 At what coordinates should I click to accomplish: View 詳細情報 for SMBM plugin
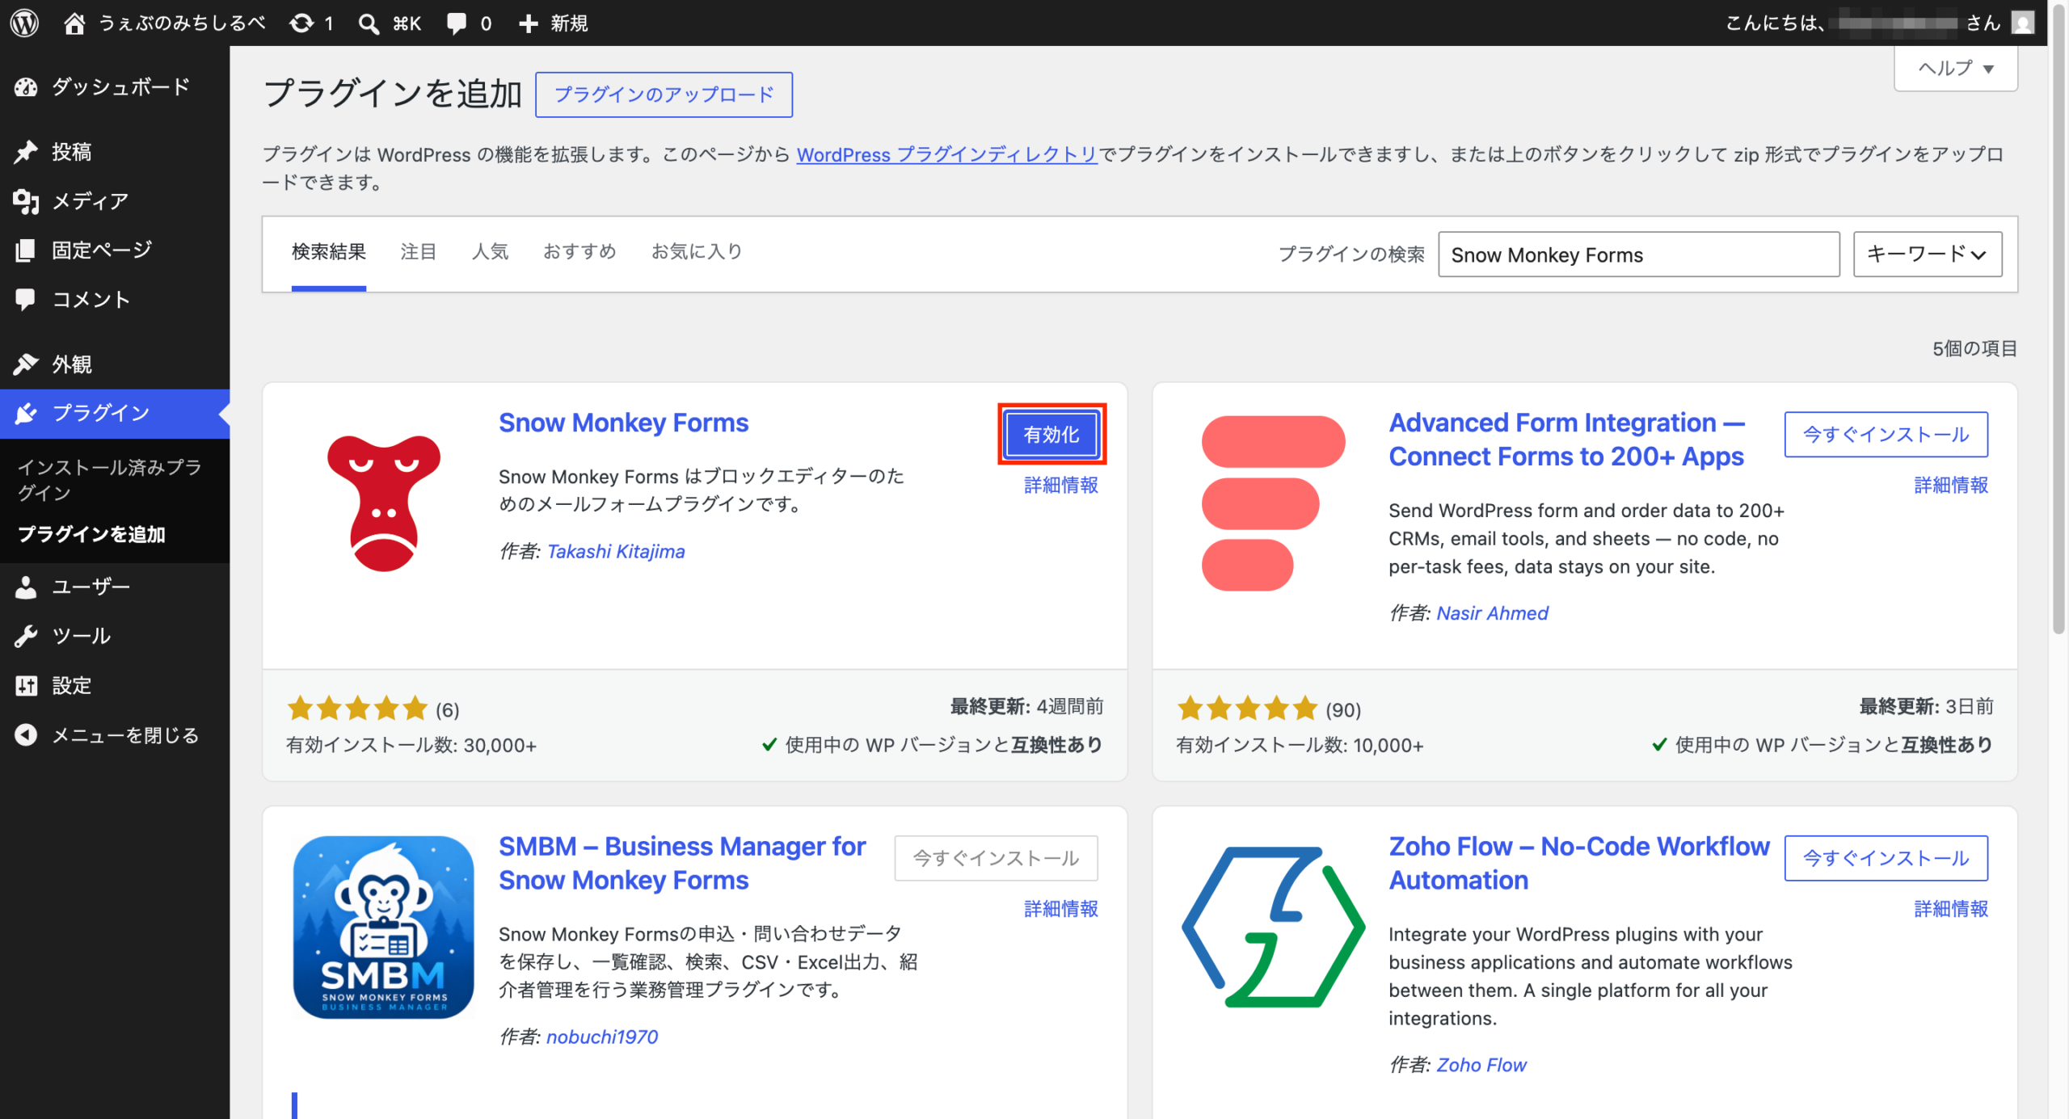(x=1061, y=909)
